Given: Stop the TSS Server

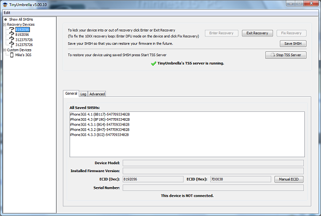Looking at the screenshot, I should pyautogui.click(x=286, y=55).
